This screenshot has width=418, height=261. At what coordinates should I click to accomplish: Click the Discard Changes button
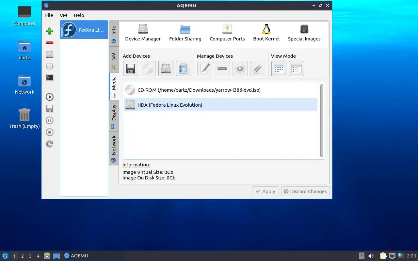(x=305, y=192)
